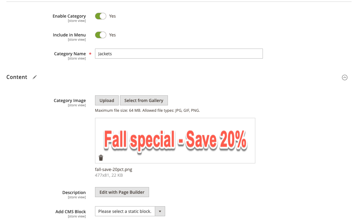The height and width of the screenshot is (222, 357).
Task: Click the Add CMS Block label
Action: click(x=70, y=212)
